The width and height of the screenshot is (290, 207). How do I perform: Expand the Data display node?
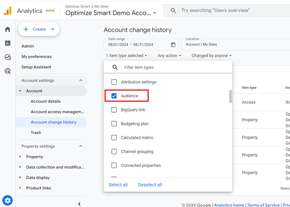[20, 178]
